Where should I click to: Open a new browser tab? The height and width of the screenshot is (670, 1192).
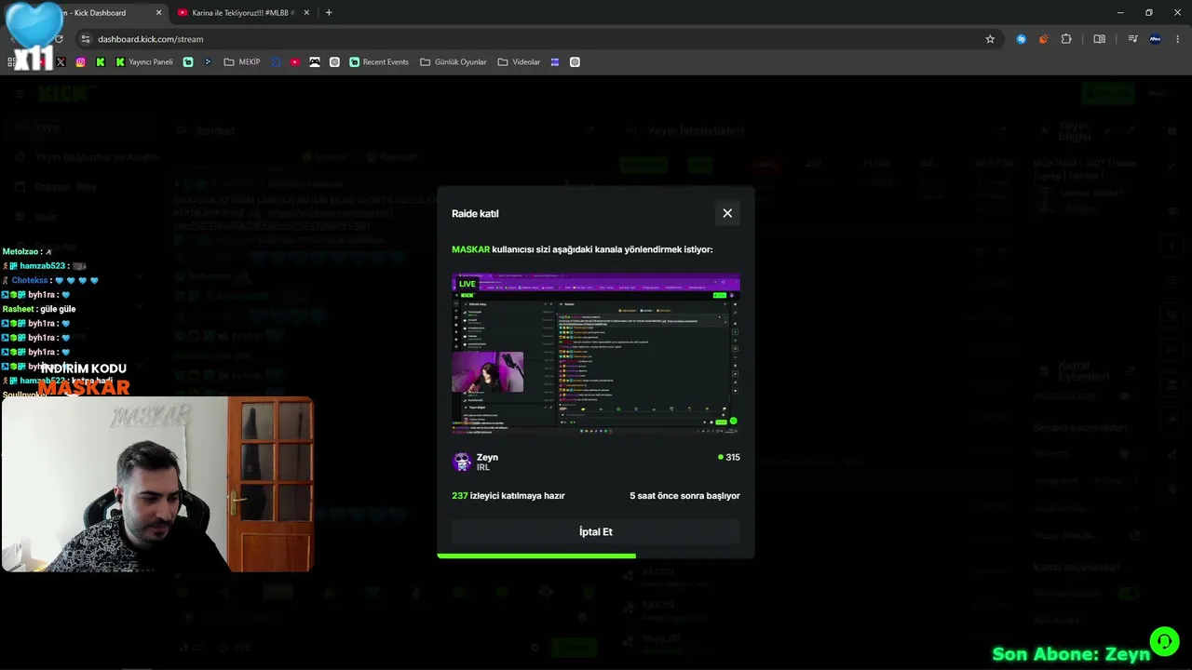329,13
